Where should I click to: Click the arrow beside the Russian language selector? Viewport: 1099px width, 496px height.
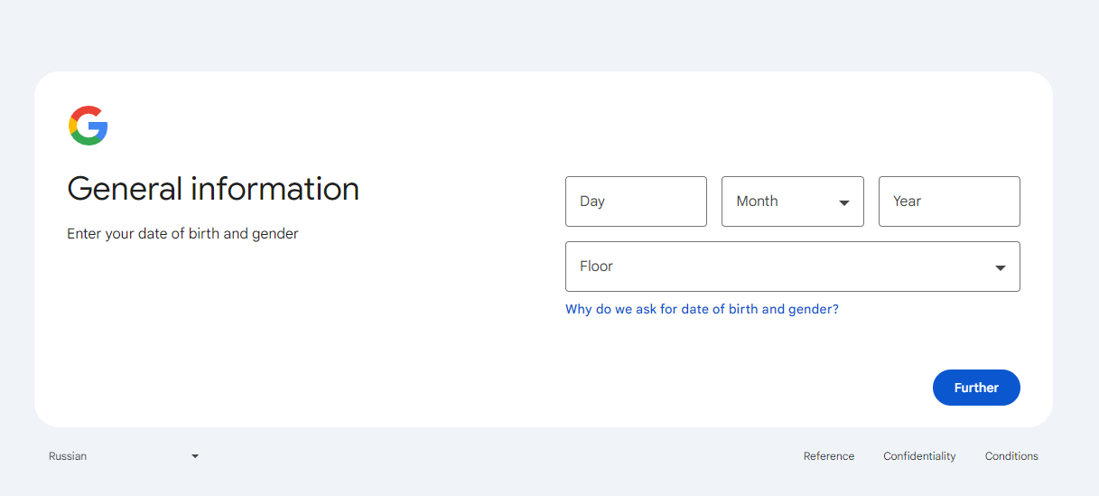pos(195,456)
